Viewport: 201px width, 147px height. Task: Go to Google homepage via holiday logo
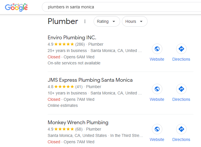[x=16, y=7]
